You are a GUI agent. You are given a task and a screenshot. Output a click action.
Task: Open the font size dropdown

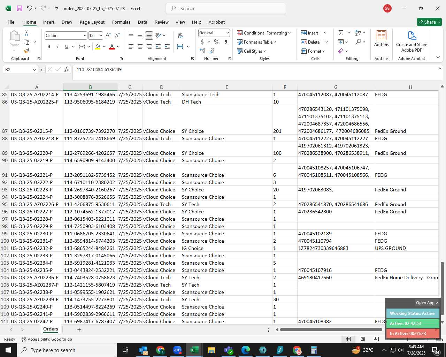tap(101, 36)
